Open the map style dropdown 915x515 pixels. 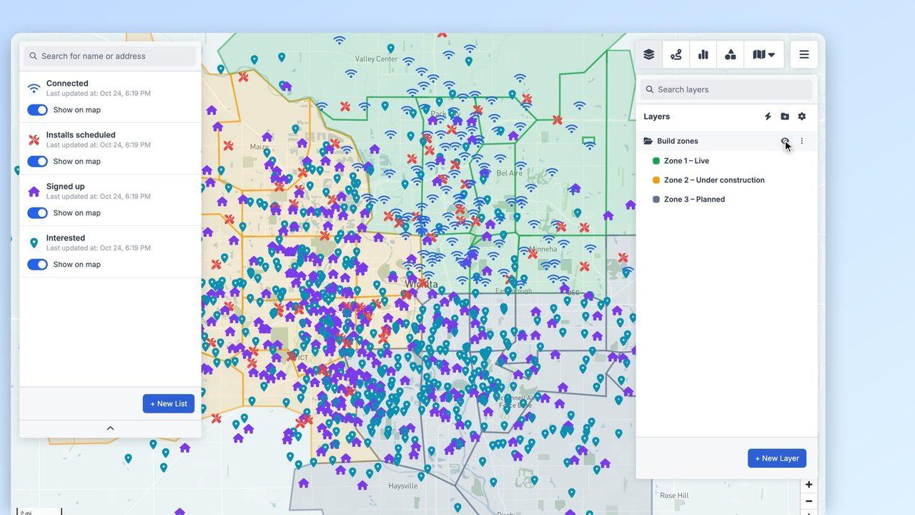[764, 54]
